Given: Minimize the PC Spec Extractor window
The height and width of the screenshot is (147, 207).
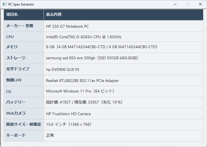Looking at the screenshot, I should 175,4.
